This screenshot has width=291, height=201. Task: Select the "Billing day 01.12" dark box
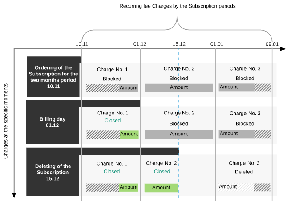(x=53, y=123)
